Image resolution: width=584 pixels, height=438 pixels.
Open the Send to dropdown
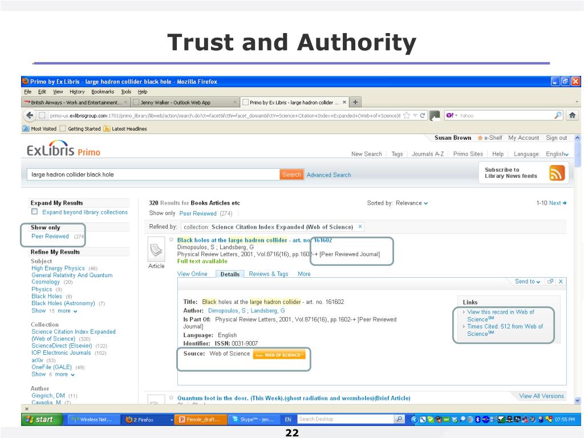pos(528,282)
